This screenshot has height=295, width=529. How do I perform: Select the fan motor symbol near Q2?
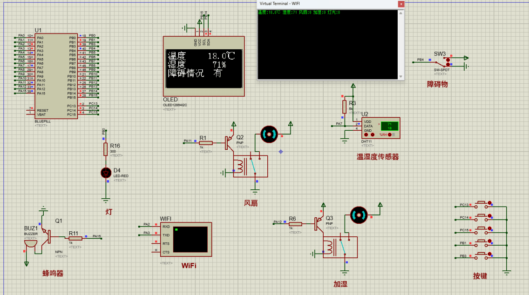click(x=268, y=134)
